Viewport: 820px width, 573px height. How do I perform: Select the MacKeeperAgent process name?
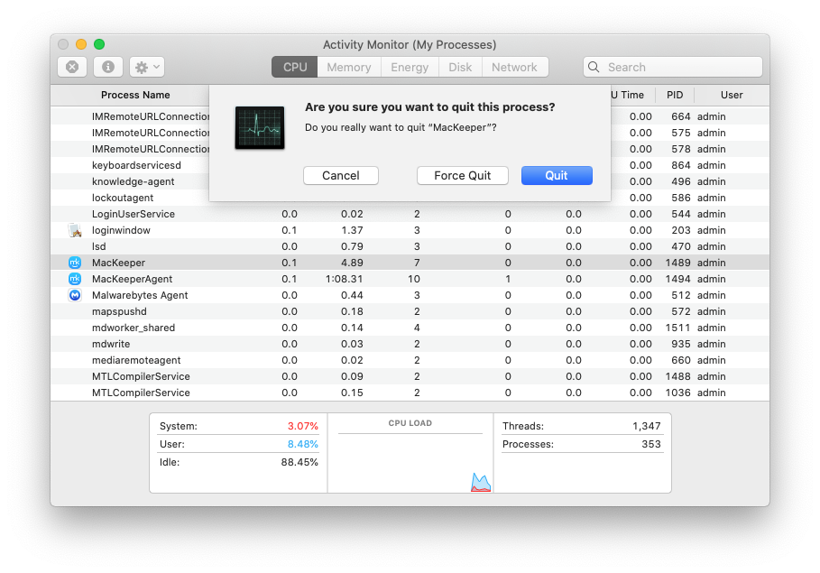click(x=133, y=279)
